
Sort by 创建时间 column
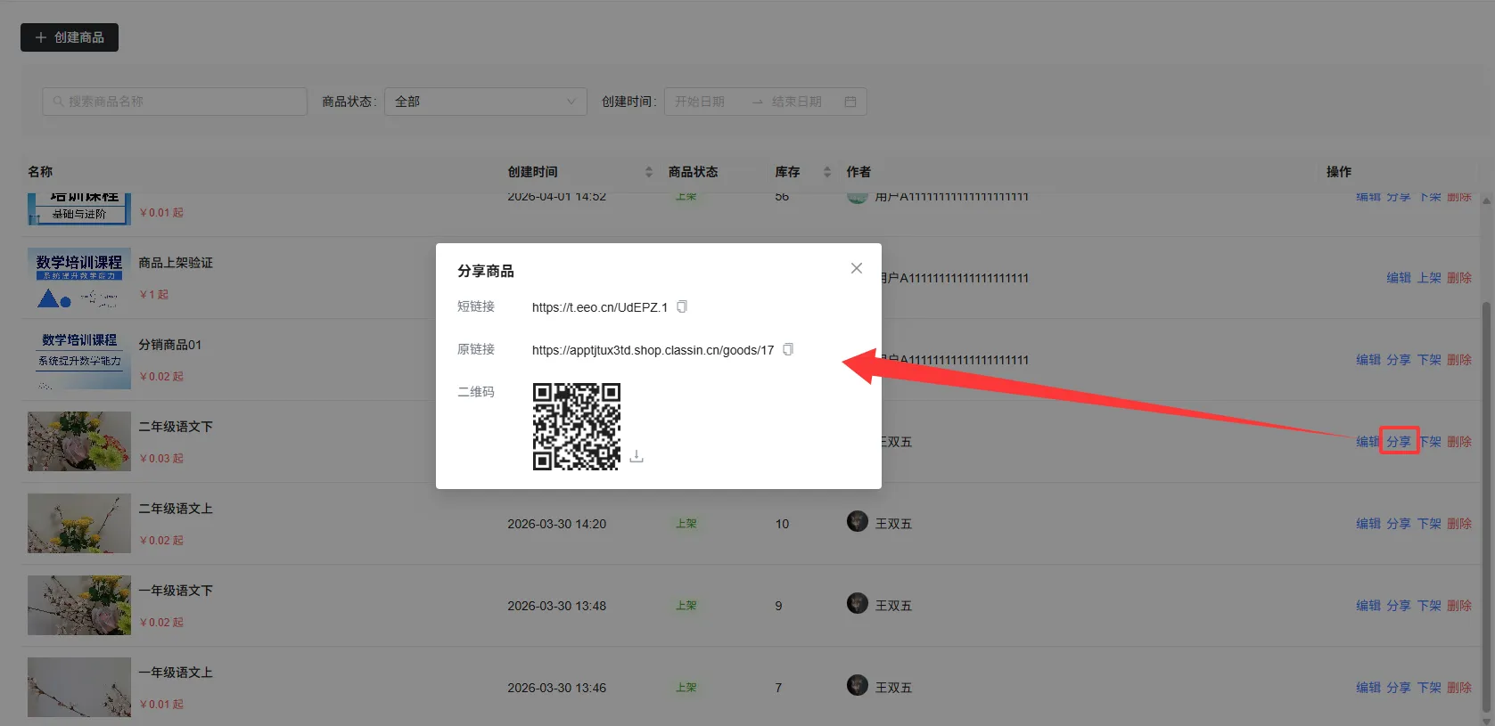(x=648, y=172)
